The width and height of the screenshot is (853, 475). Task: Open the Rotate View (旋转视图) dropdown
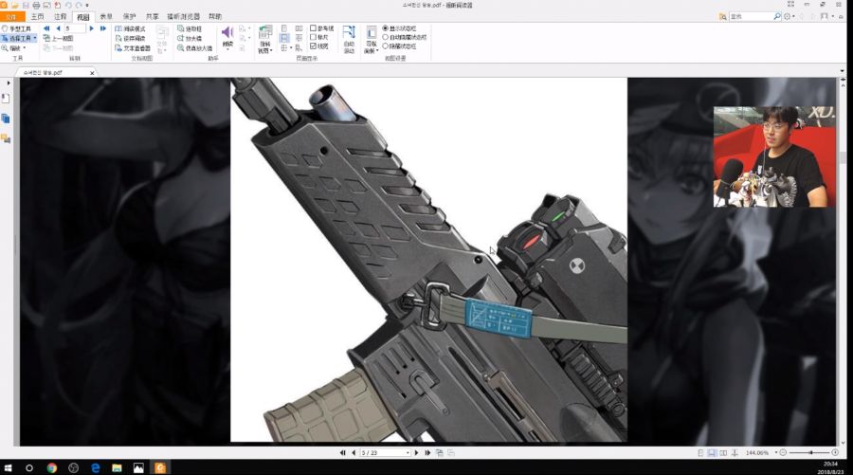(x=265, y=39)
